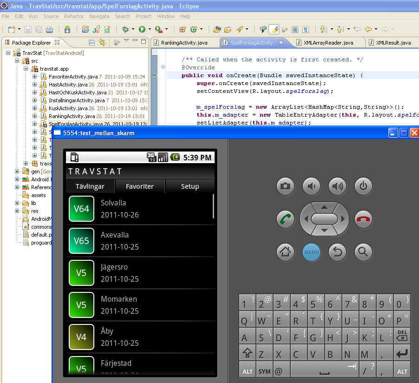Open Debug button dropdown arrow
The height and width of the screenshot is (383, 419).
coord(133,29)
